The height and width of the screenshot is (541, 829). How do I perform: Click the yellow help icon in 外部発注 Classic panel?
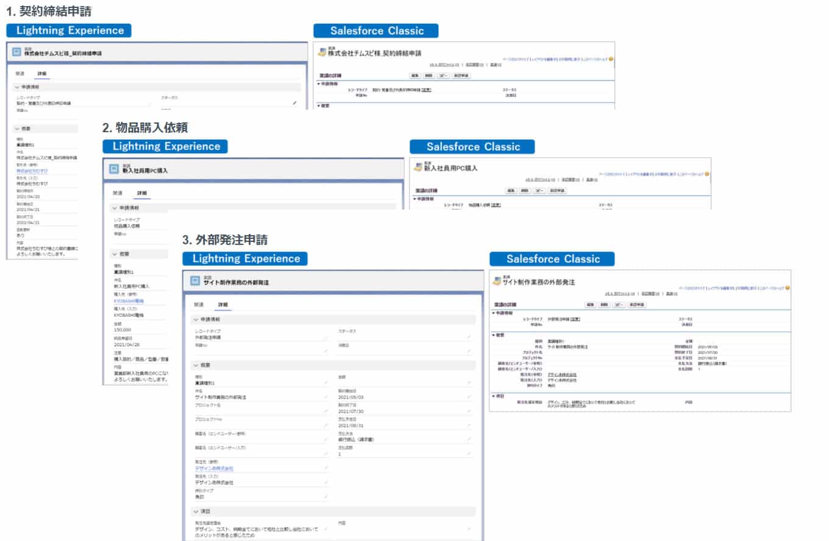coord(788,287)
